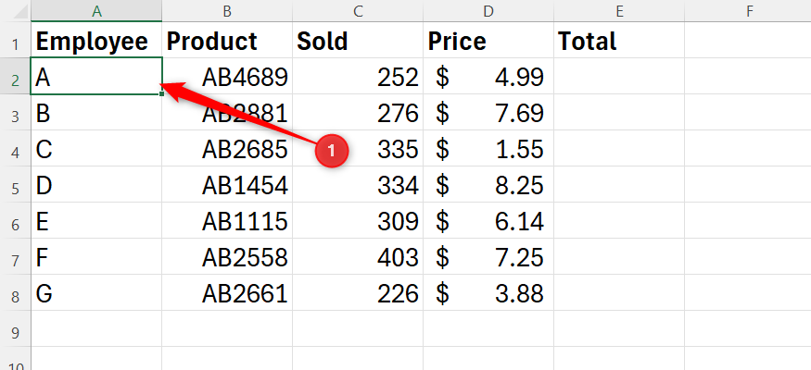Select sold value 309
Viewport: 811px width, 370px height.
[x=358, y=221]
